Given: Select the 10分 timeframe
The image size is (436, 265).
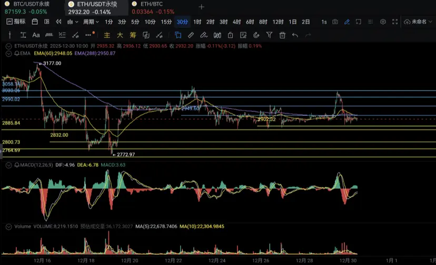Looking at the screenshot, I should 150,22.
